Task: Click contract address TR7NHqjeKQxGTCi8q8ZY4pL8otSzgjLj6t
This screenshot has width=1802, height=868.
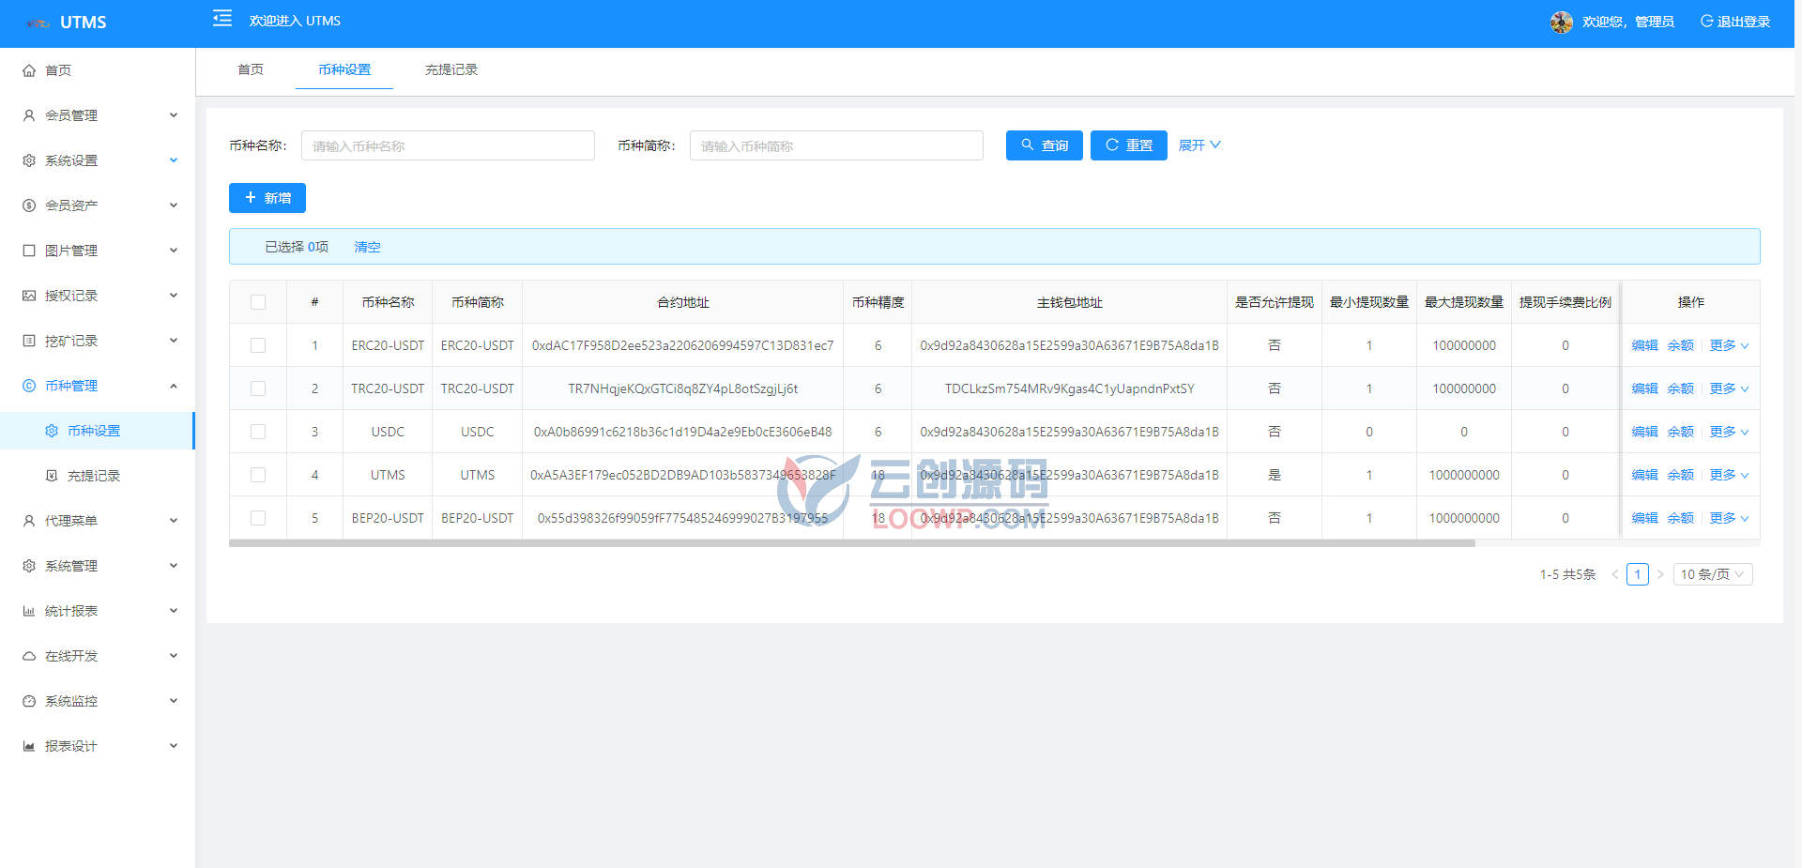Action: (683, 388)
